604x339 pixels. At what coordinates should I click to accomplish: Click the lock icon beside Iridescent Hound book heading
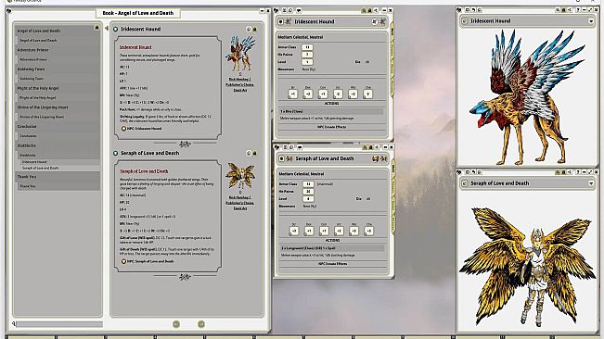[x=254, y=30]
